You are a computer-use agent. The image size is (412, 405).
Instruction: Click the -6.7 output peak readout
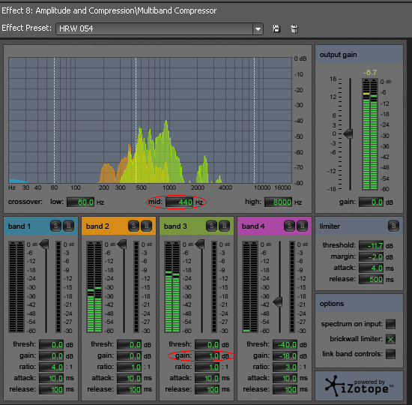370,72
